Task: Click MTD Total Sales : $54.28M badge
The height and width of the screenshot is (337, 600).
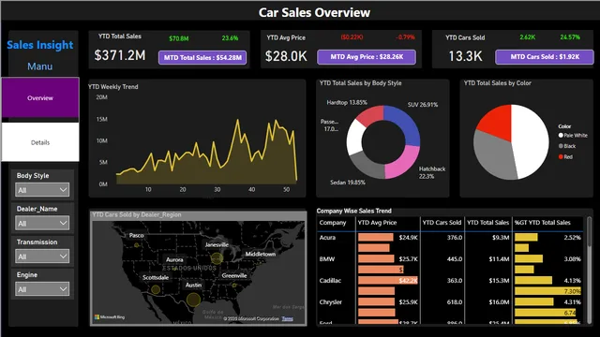Action: [x=202, y=58]
